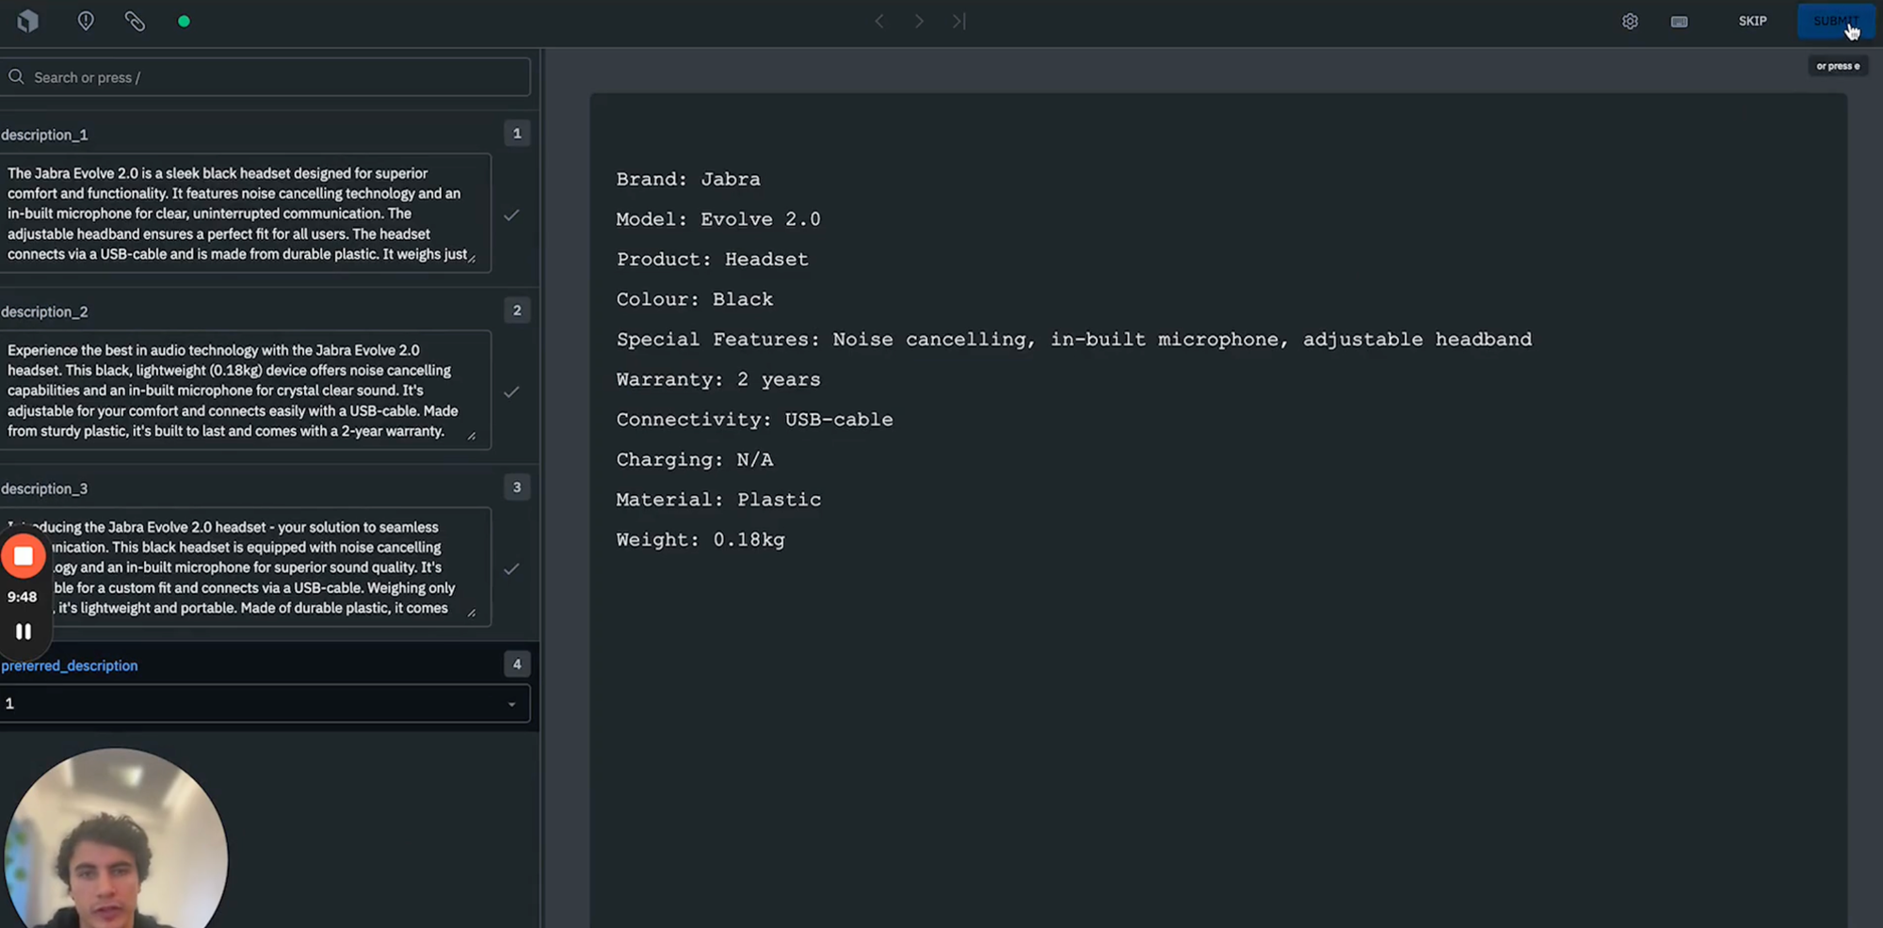Click the 'Connectivity: USB-cable' line
Viewport: 1883px width, 928px height.
coord(754,420)
